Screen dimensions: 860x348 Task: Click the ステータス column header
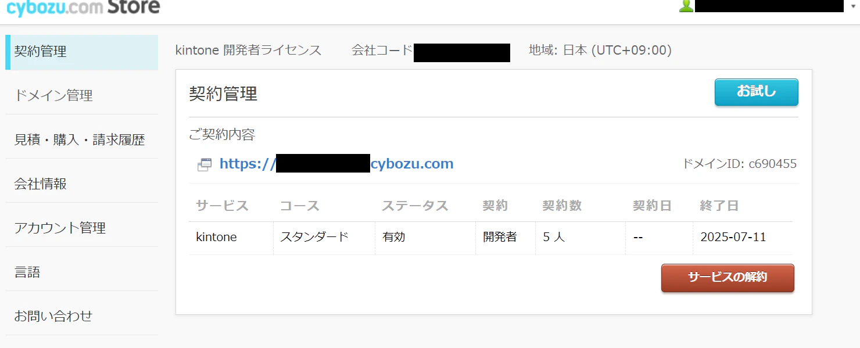[415, 206]
